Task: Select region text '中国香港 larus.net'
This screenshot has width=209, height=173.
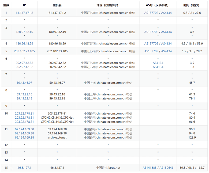Action: (x=108, y=168)
